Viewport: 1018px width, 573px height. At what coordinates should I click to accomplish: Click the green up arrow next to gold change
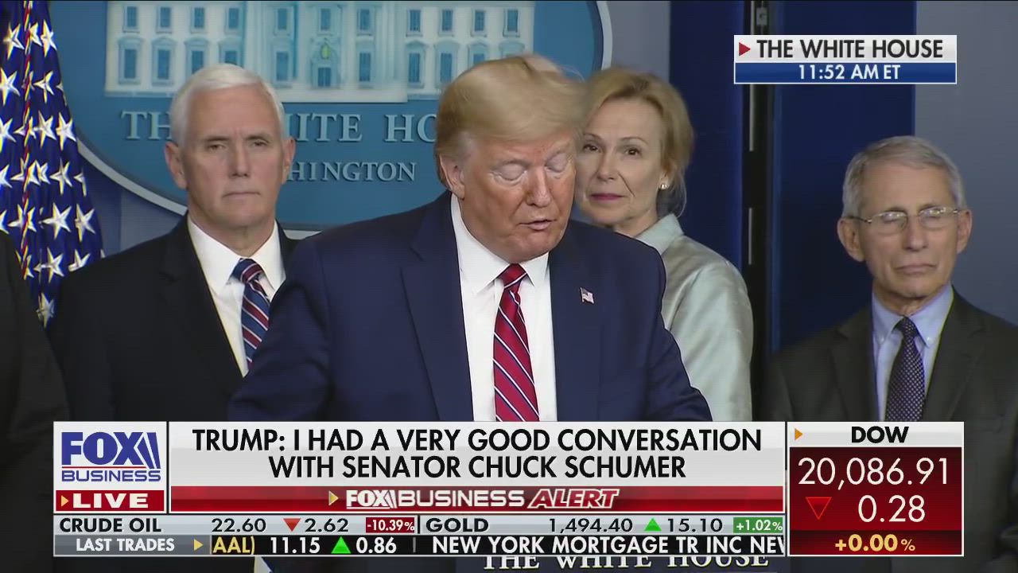653,525
